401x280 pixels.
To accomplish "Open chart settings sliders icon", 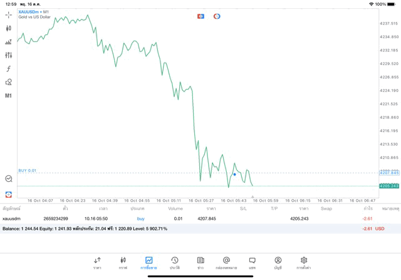I will (x=9, y=55).
